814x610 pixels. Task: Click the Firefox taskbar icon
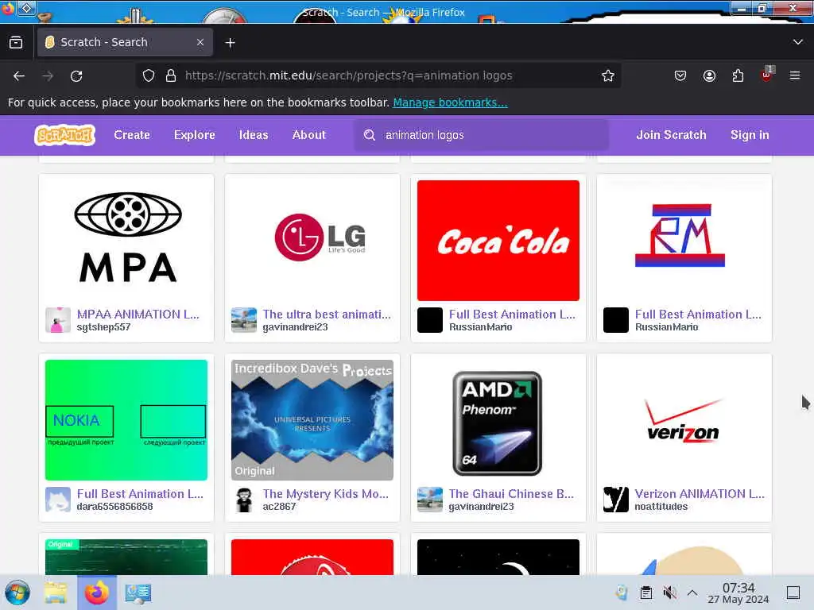[x=96, y=593]
